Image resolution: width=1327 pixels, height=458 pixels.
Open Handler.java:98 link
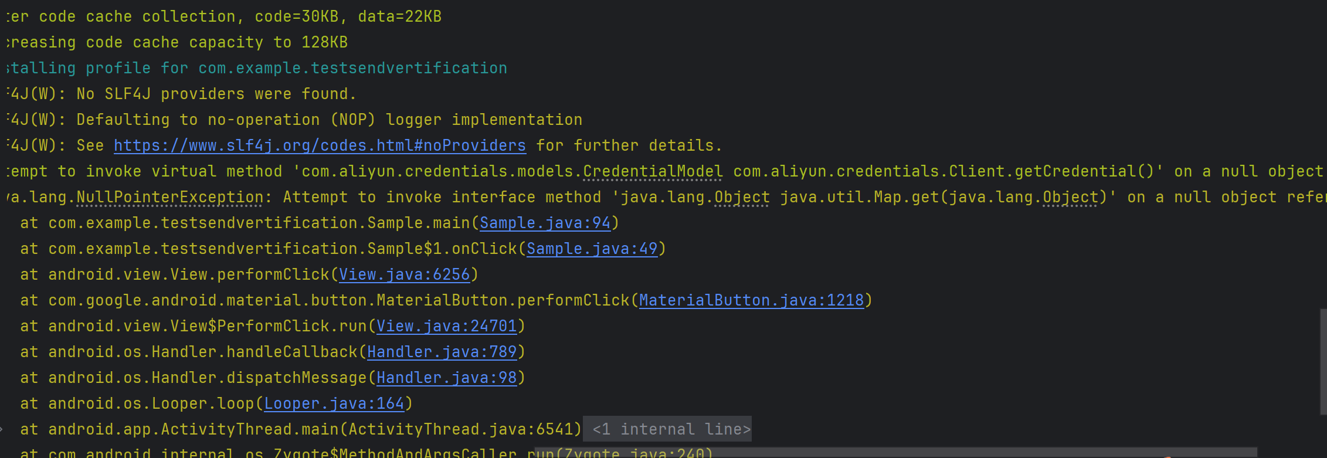447,378
